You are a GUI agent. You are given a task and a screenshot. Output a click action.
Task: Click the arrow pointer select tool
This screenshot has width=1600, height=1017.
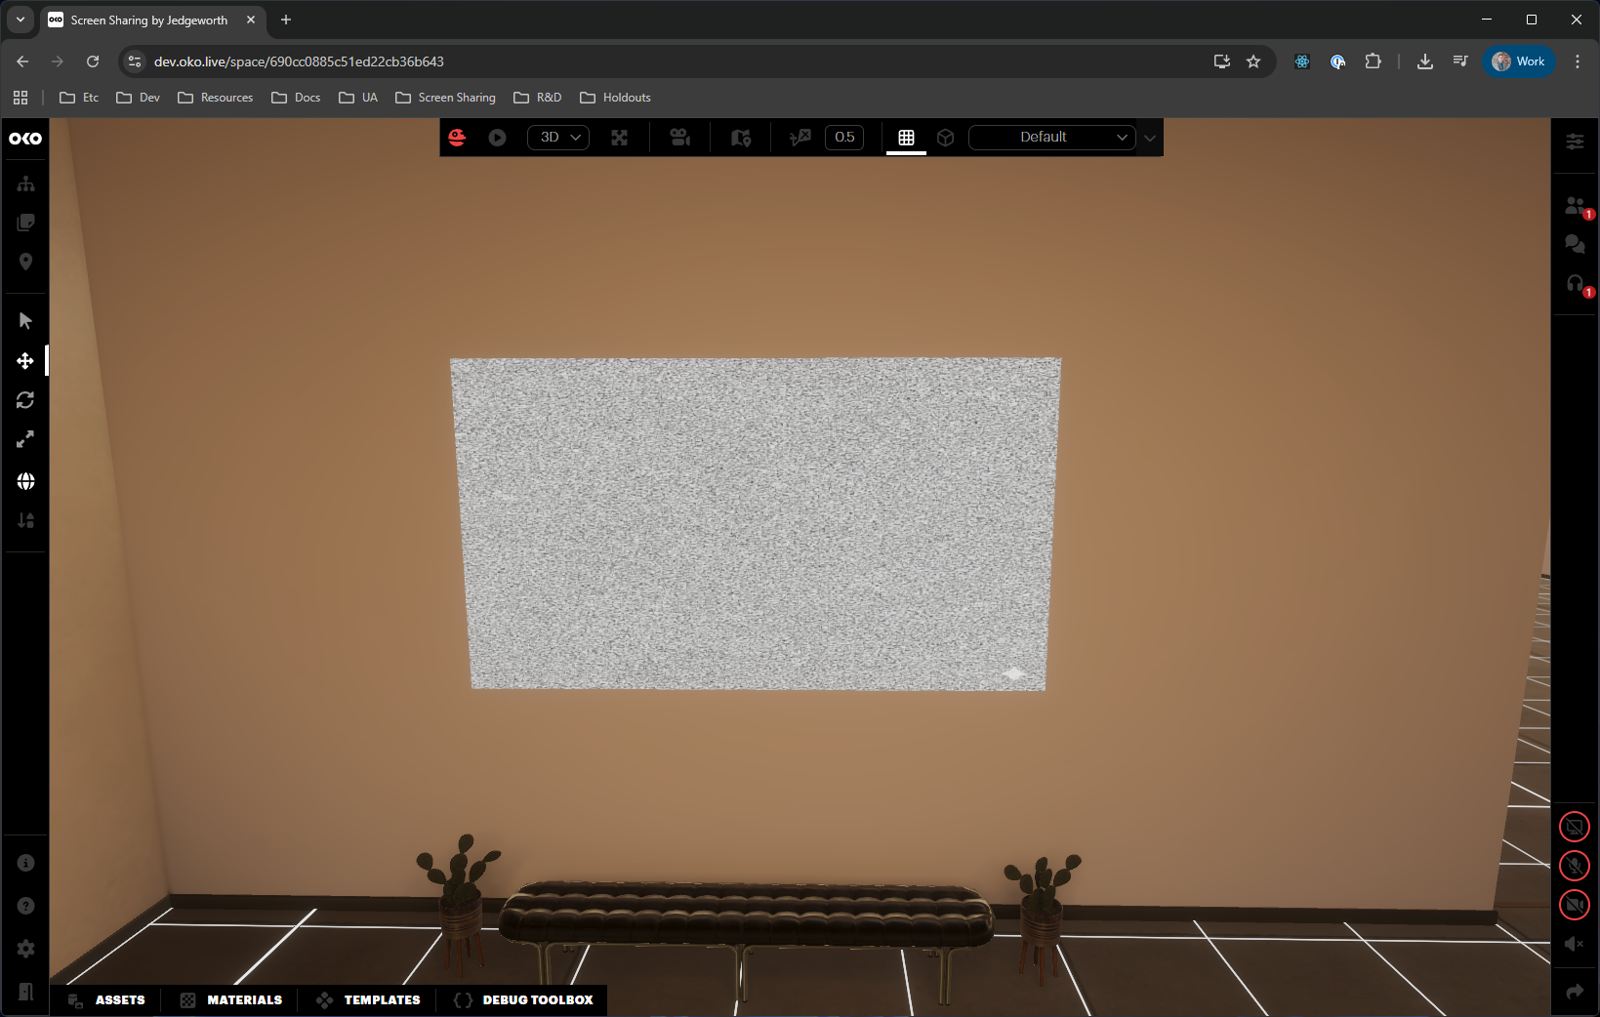25,321
